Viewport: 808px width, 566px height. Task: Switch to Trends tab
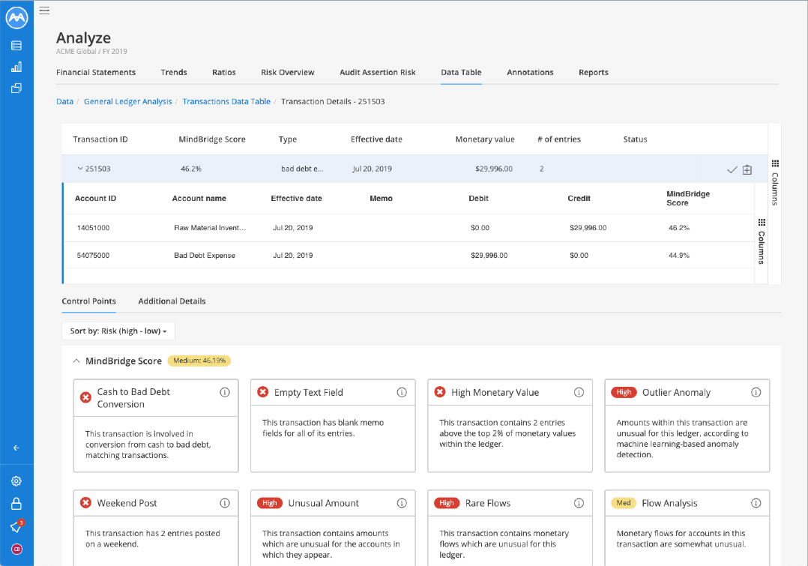[174, 73]
